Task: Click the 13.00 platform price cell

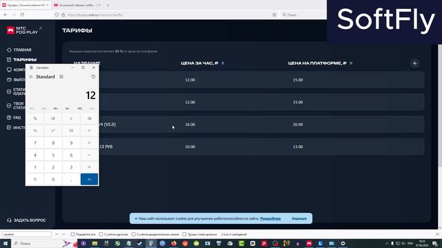Action: point(298,147)
